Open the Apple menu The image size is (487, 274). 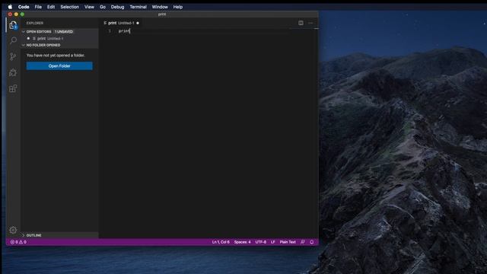click(10, 7)
